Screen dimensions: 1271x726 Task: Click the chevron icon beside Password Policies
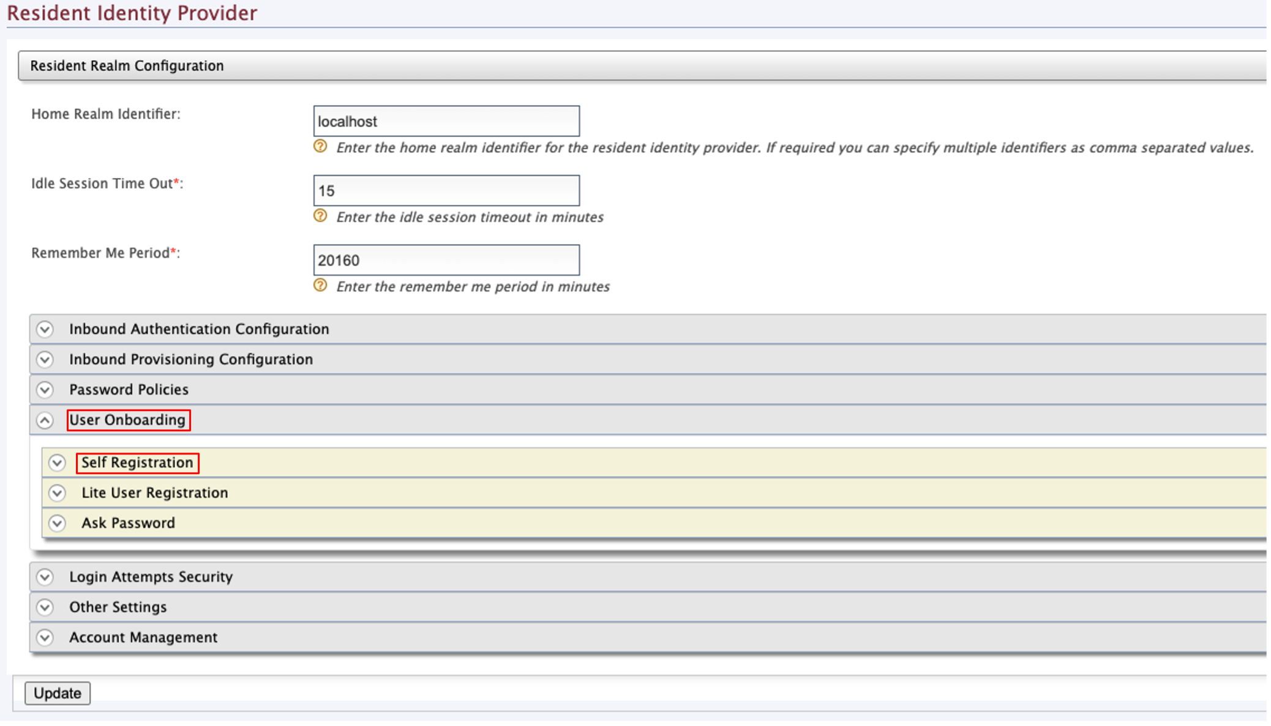(x=44, y=390)
